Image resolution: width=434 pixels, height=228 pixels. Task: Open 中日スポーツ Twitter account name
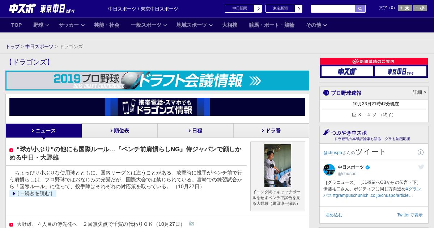point(351,167)
